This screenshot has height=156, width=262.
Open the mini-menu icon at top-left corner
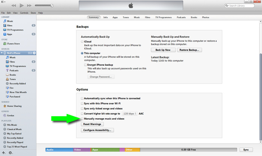(3, 2)
